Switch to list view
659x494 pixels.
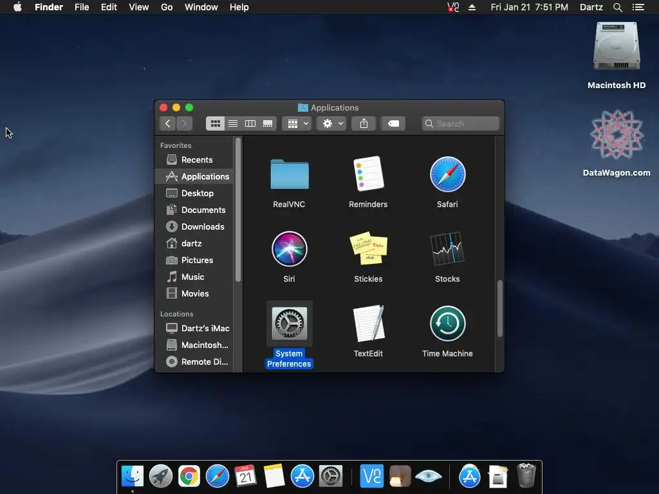(x=233, y=123)
